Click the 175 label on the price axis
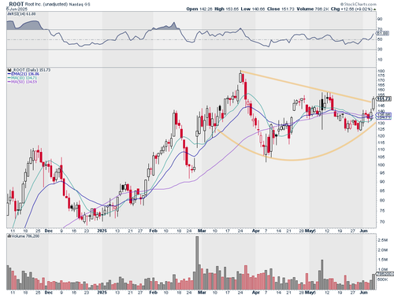 (381, 76)
